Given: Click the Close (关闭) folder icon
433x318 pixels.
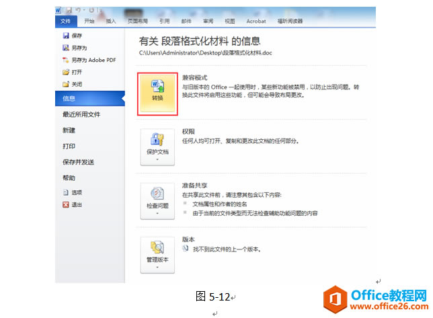Looking at the screenshot, I should click(x=66, y=84).
